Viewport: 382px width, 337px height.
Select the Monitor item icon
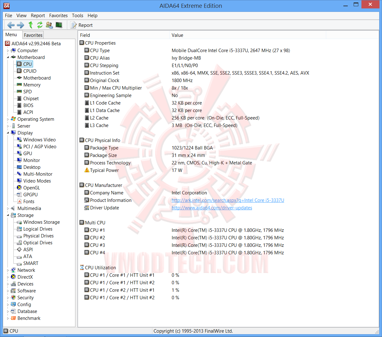click(19, 160)
